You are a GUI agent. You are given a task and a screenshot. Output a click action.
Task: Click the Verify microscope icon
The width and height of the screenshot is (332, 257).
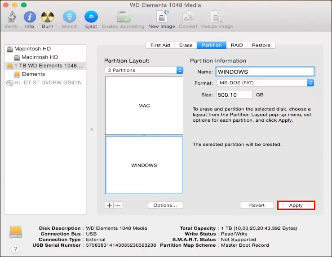tap(11, 17)
